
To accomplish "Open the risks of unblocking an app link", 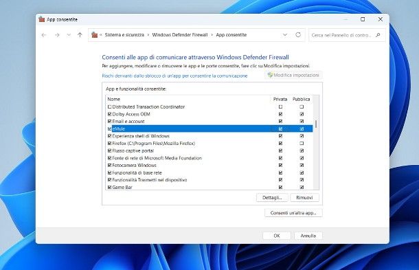I will 174,76.
